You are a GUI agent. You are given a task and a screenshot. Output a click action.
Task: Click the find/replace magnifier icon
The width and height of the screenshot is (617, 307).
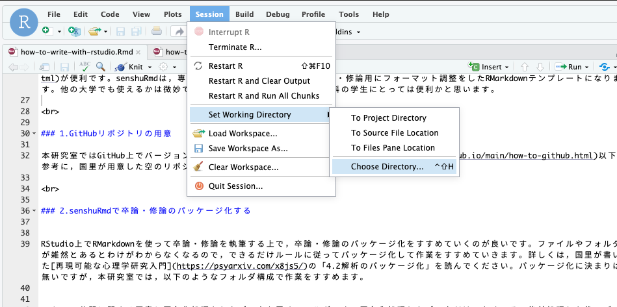pyautogui.click(x=101, y=66)
